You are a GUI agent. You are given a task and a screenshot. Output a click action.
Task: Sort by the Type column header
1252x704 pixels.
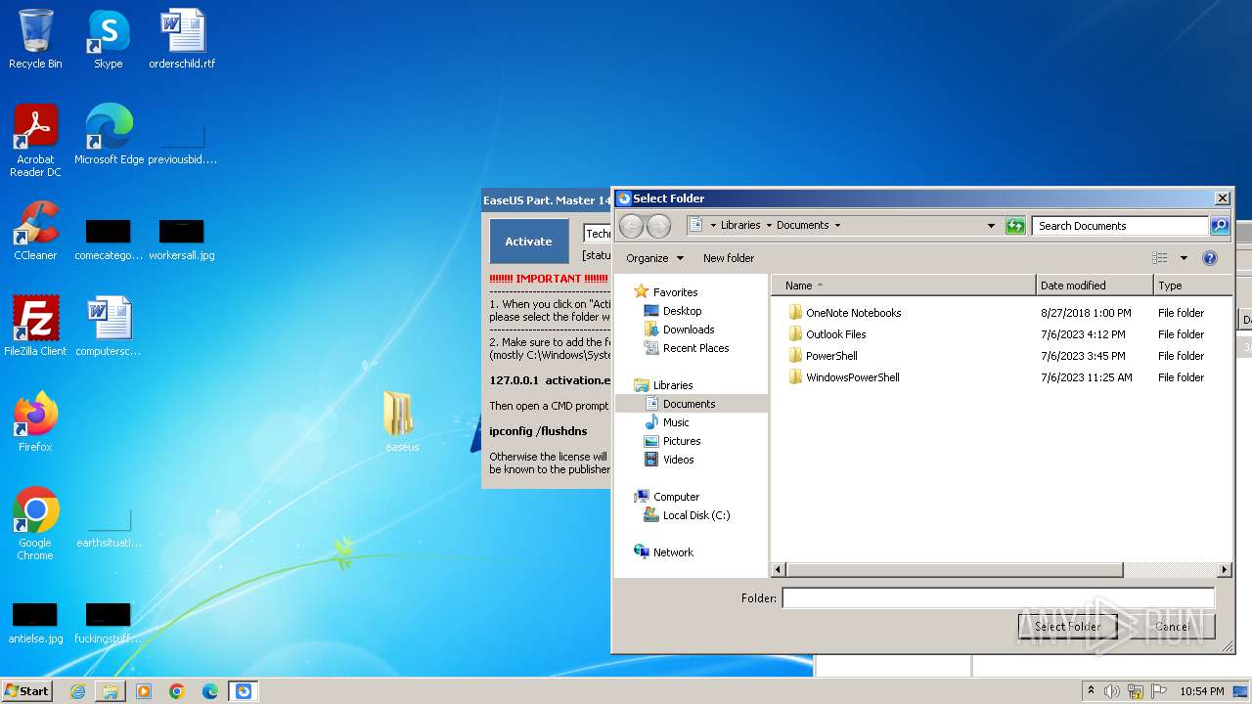pos(1192,286)
